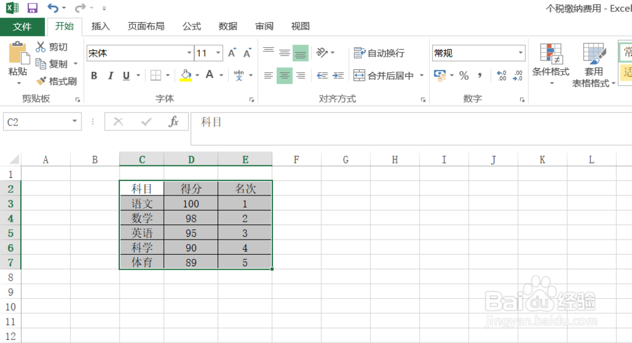Apply the percent style

(x=464, y=76)
